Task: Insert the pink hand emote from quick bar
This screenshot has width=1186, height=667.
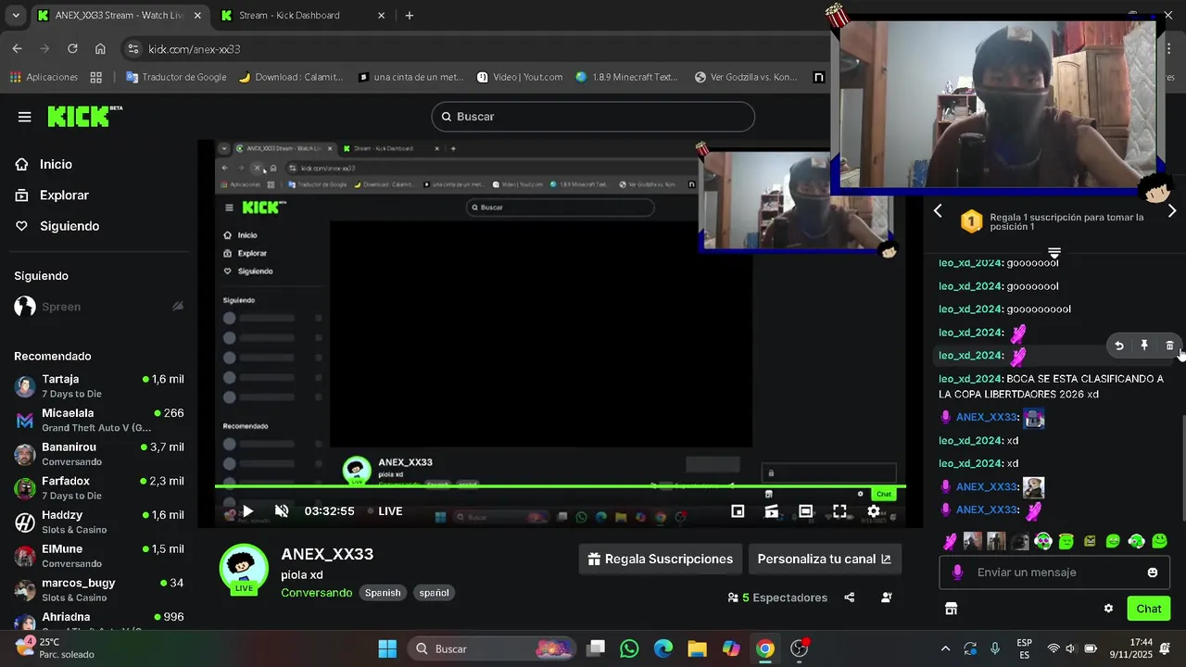Action: [x=950, y=541]
